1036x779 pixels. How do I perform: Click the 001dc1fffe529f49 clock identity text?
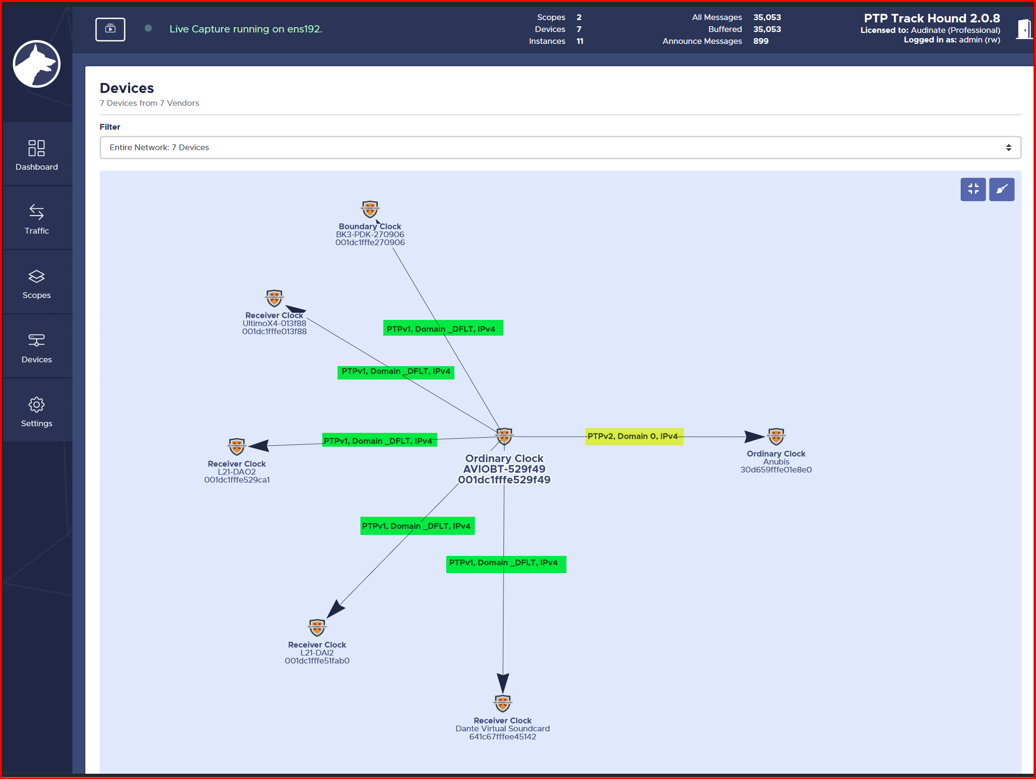(x=504, y=480)
